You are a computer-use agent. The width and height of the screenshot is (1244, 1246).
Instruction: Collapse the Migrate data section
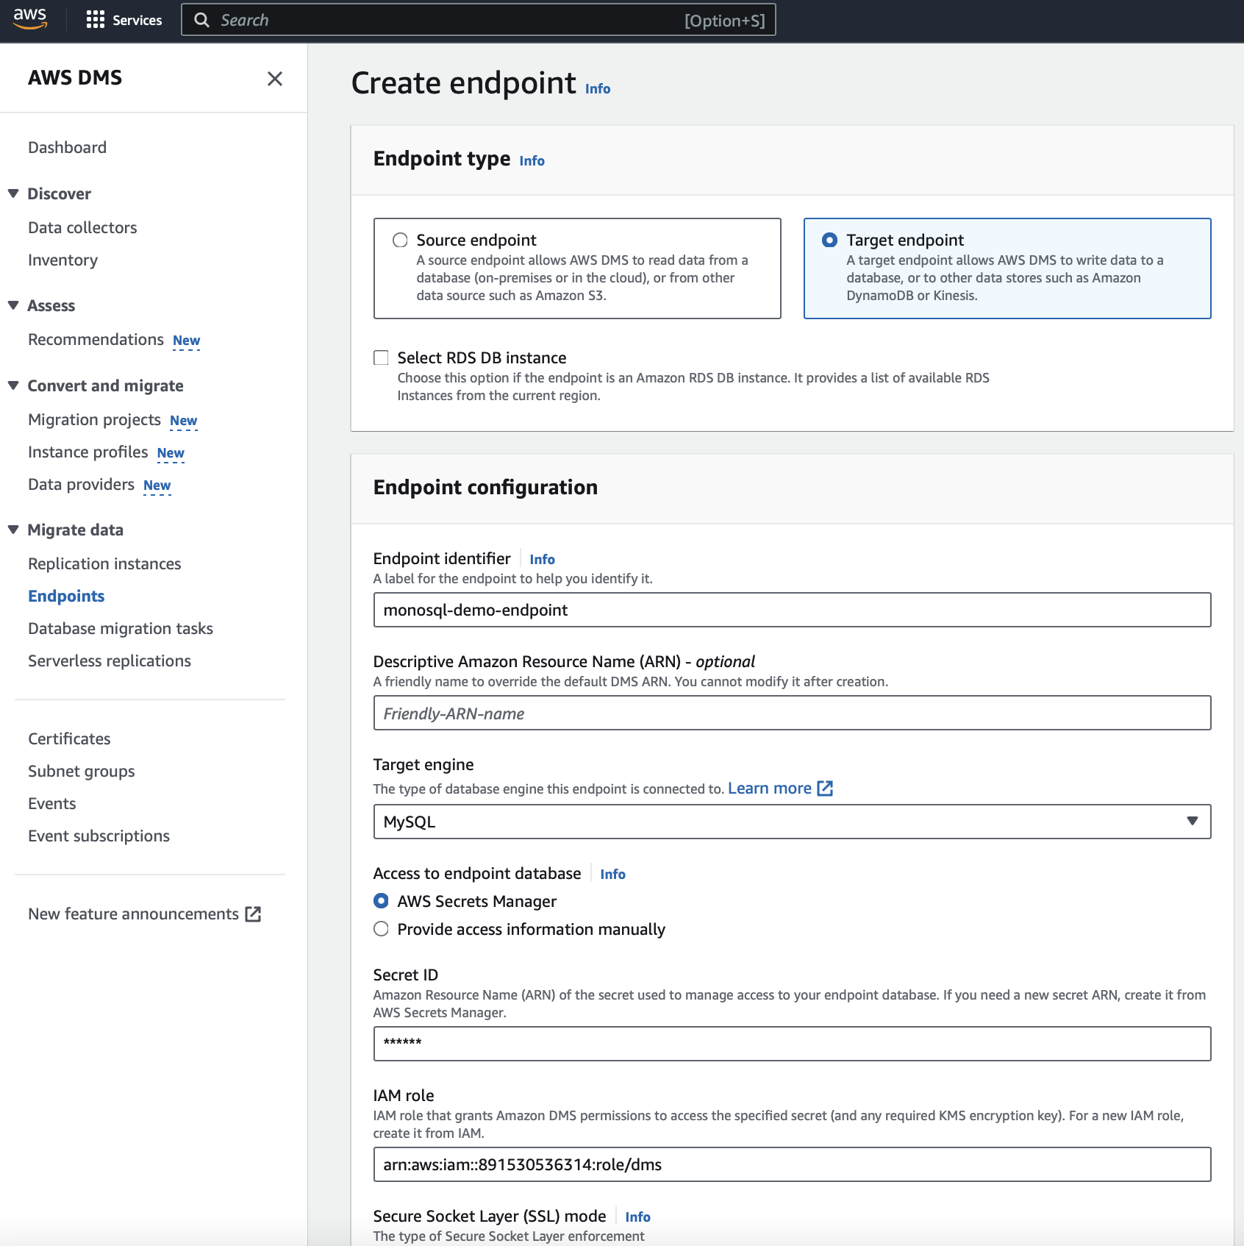13,530
